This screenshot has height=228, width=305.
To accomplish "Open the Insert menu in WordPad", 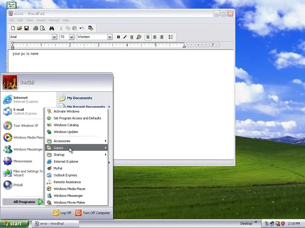I will (x=41, y=20).
